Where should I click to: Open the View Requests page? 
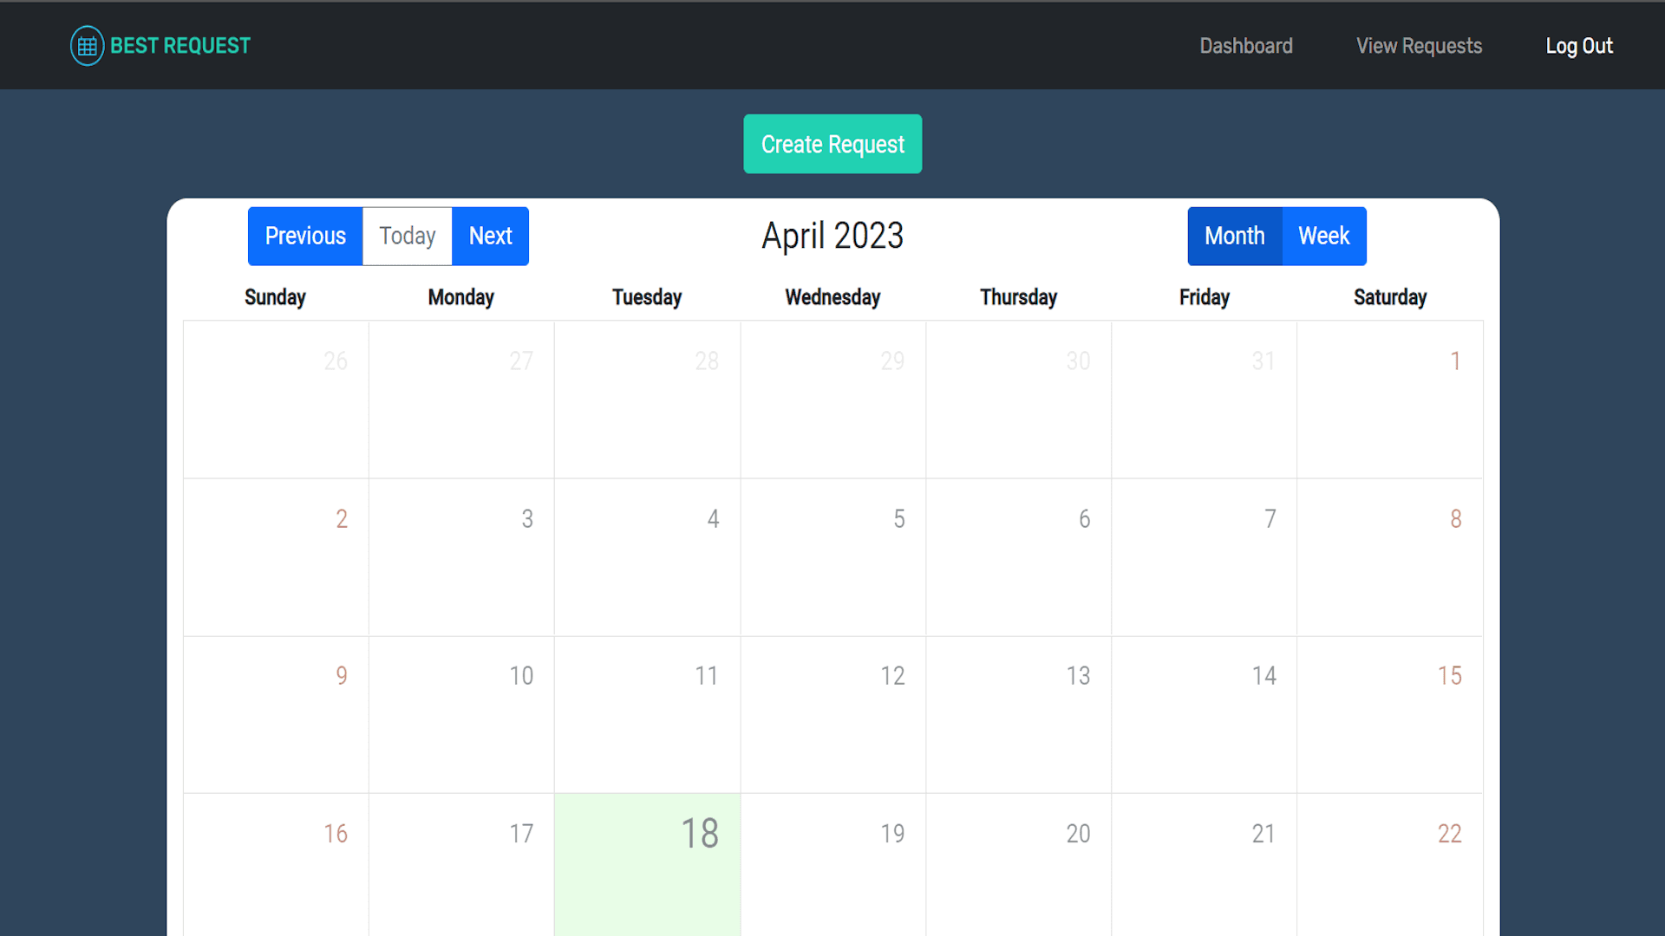point(1419,46)
